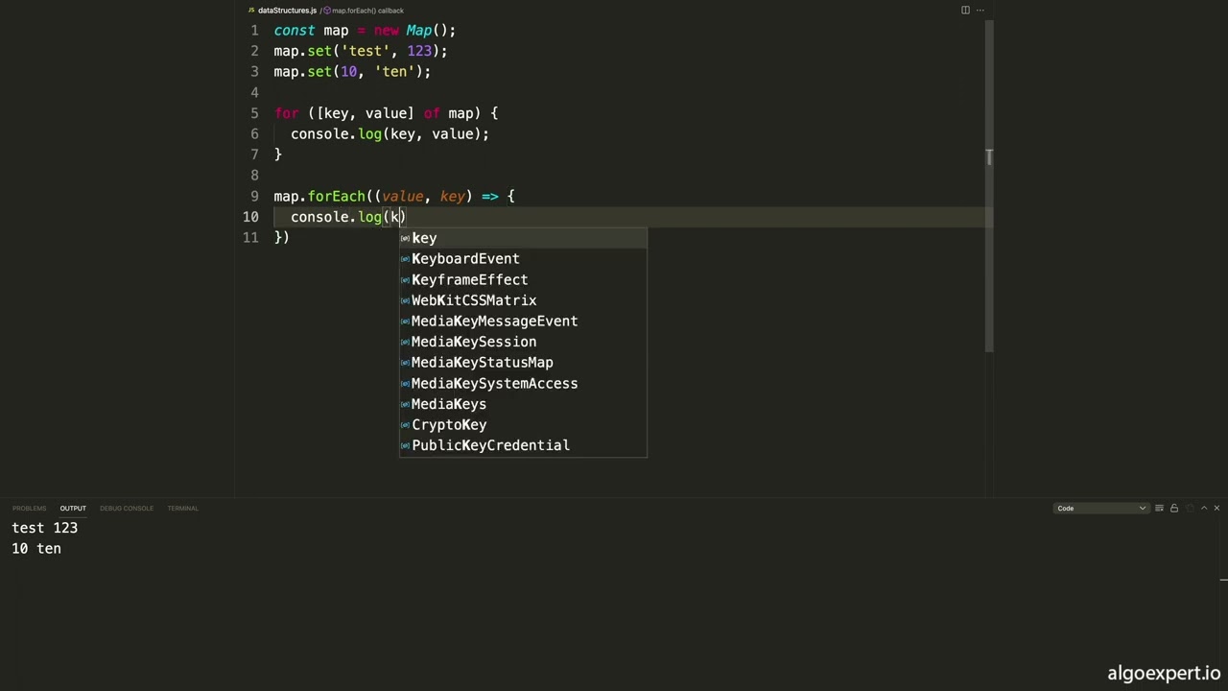Choose the MediaKeyMessageEvent suggestion
The width and height of the screenshot is (1228, 691).
(x=523, y=321)
